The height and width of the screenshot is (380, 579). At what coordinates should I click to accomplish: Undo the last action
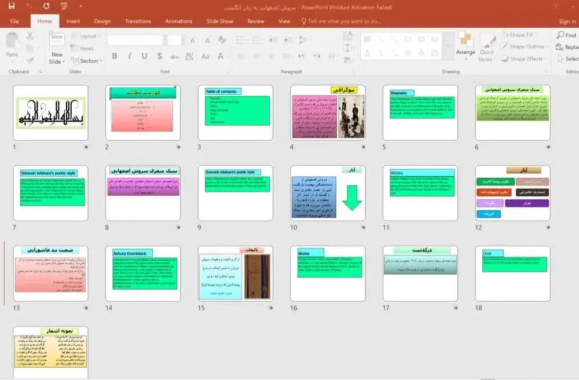29,6
